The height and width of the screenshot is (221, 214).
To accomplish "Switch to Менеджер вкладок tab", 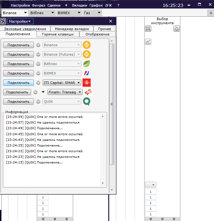I will coord(72,29).
